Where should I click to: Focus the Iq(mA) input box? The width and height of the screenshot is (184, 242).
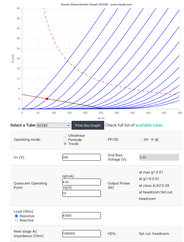81,182
